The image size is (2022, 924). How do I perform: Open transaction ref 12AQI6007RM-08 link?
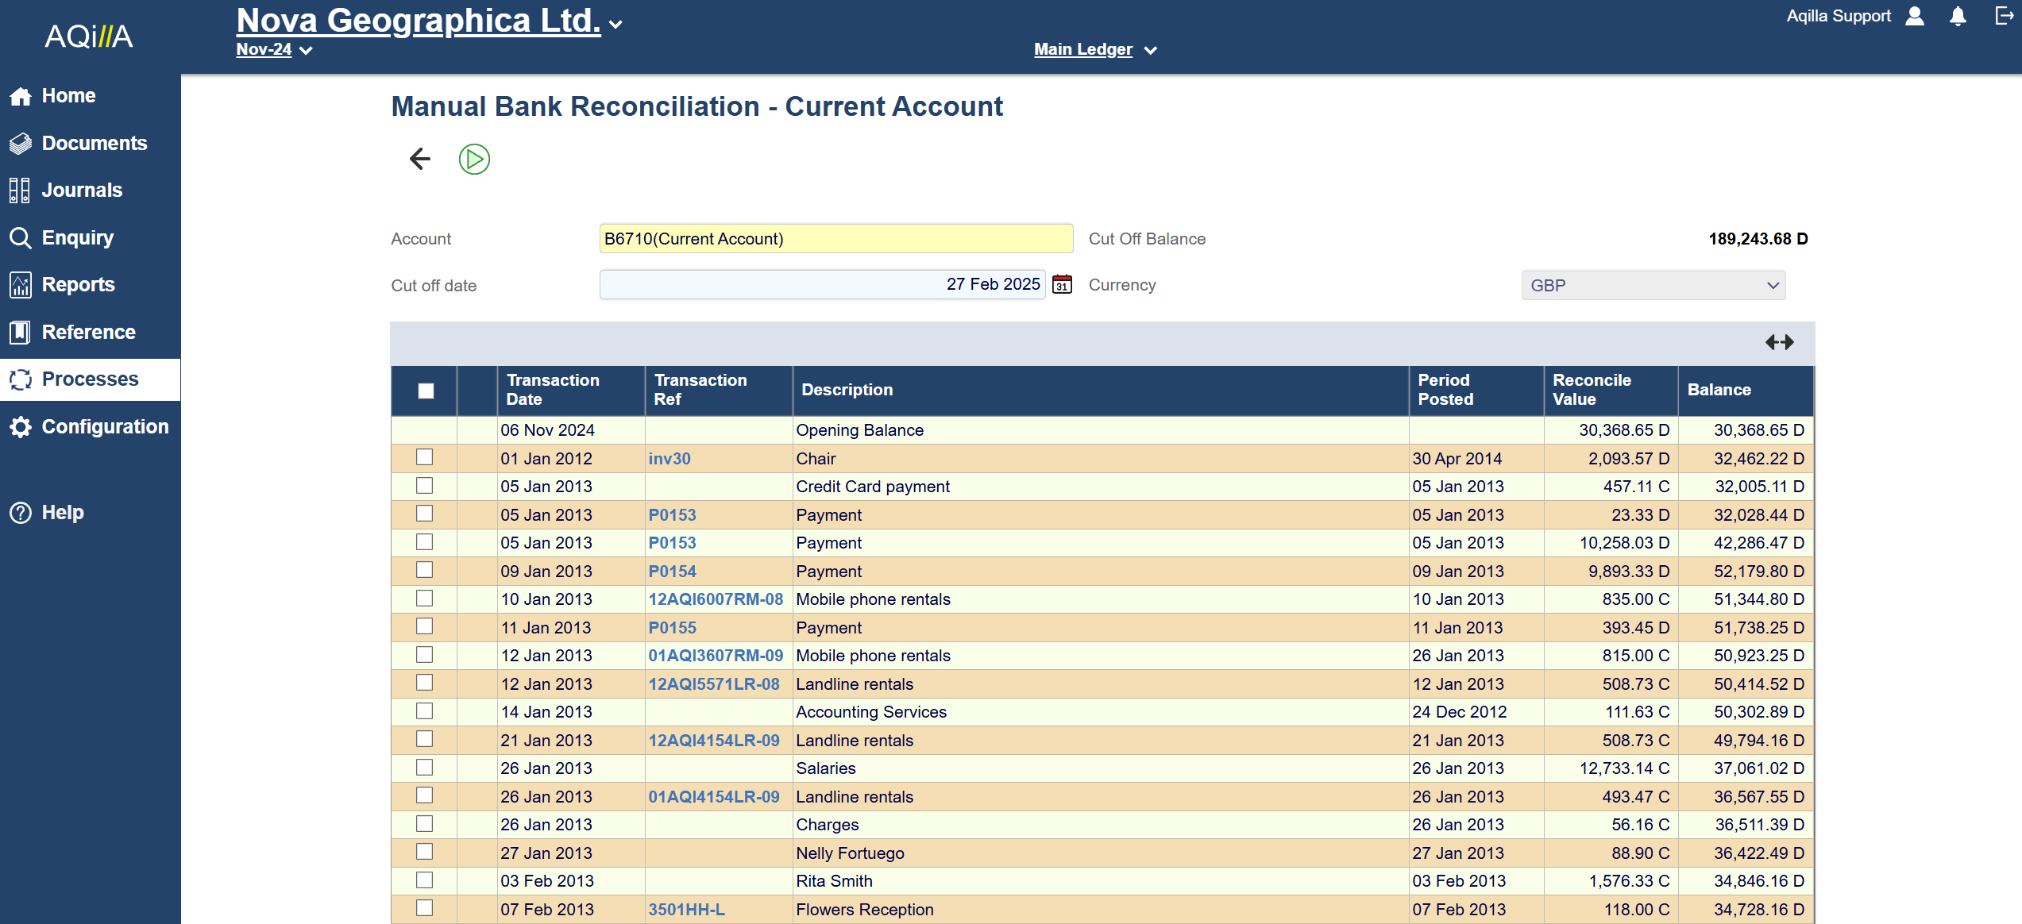tap(716, 599)
